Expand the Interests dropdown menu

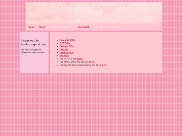pos(99,27)
